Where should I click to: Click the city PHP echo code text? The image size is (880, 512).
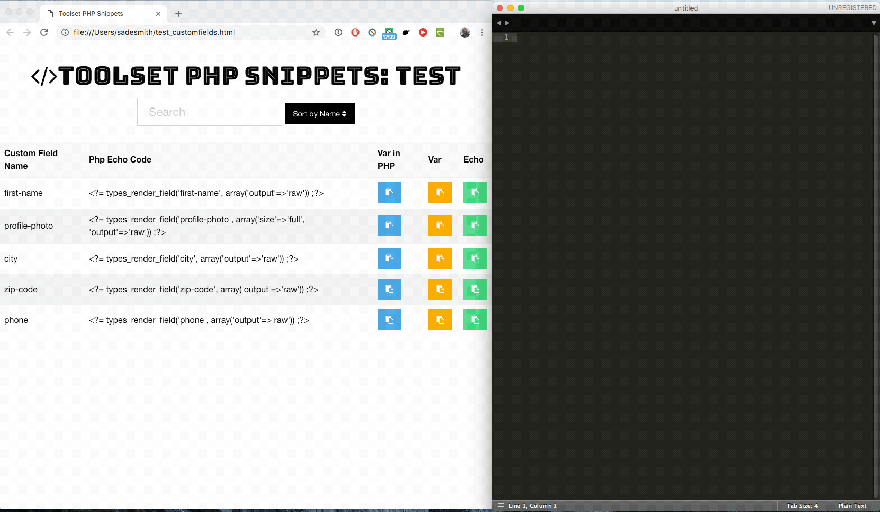(194, 258)
